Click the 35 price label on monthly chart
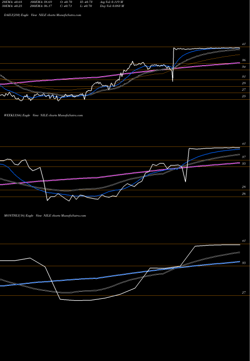250x361 pixels. tap(244, 263)
